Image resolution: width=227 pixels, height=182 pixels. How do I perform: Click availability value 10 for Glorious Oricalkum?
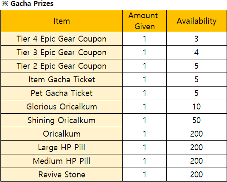[196, 107]
